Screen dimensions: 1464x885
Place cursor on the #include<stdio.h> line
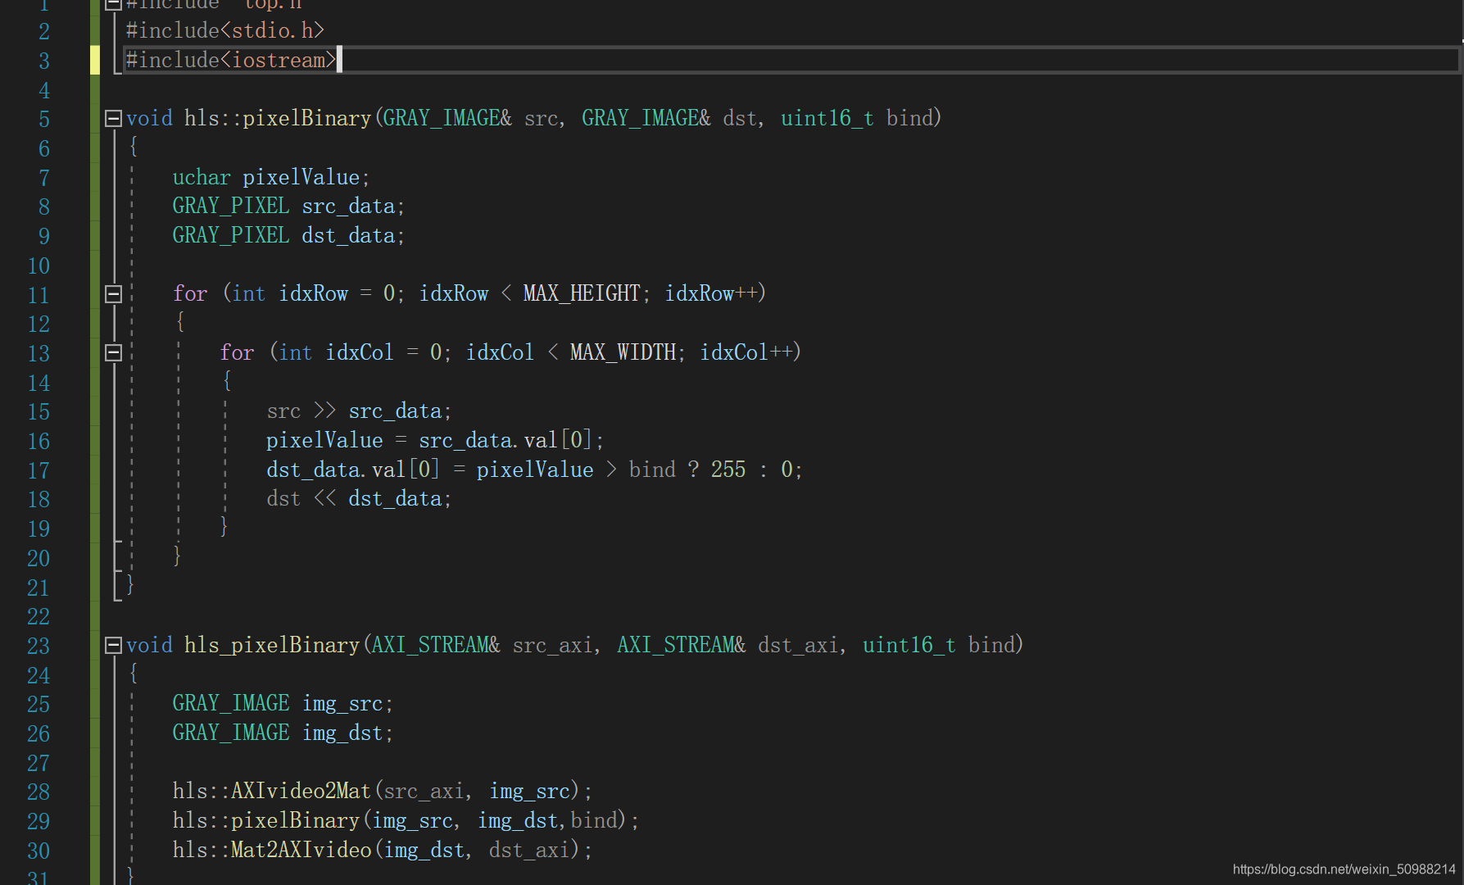(x=225, y=29)
